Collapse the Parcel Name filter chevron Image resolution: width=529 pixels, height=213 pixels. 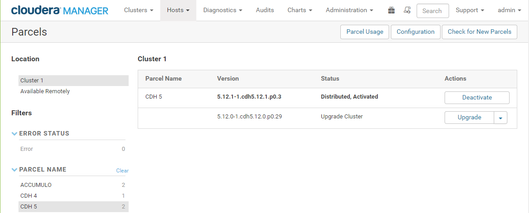tap(14, 170)
